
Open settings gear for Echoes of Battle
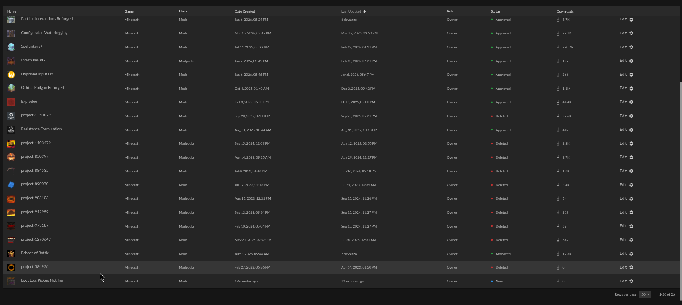click(631, 254)
